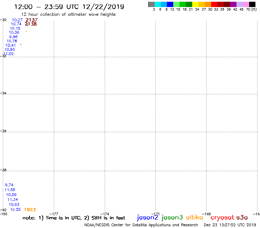Click the -174 longitude axis label

coord(105,214)
